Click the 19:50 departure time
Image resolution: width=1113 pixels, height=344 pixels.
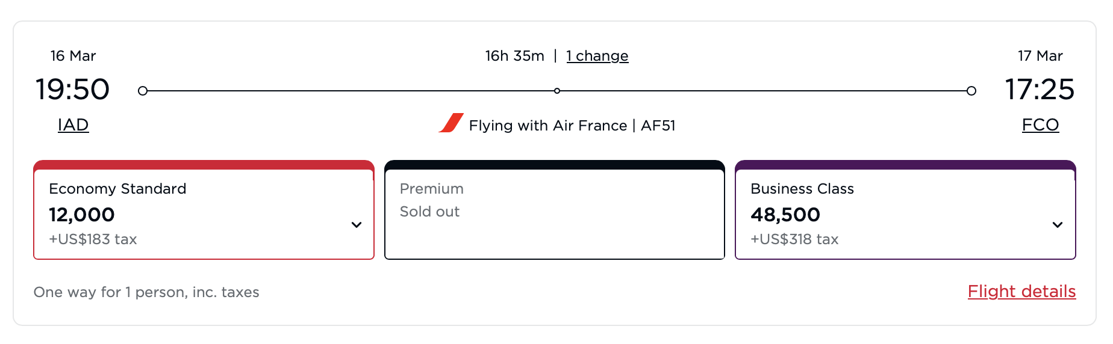pyautogui.click(x=73, y=90)
